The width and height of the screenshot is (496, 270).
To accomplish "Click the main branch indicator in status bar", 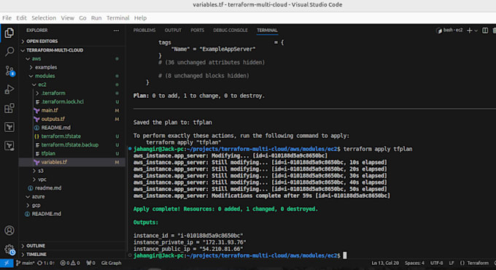I will (25, 263).
